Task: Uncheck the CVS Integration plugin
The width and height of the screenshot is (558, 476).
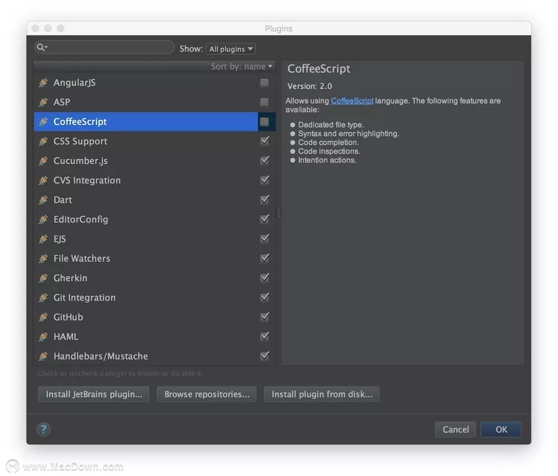Action: point(264,180)
